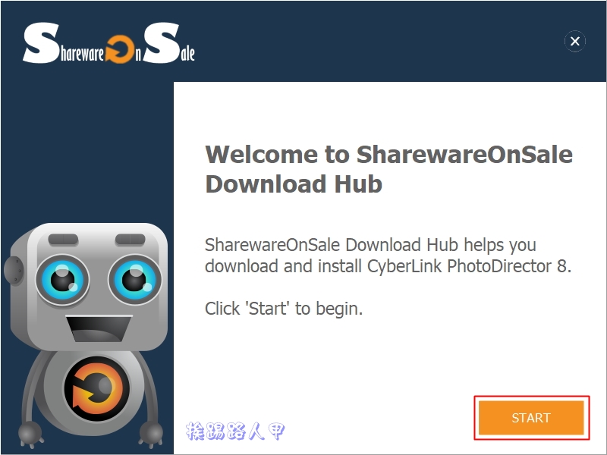Click the orange START button
Viewport: 607px width, 455px height.
pyautogui.click(x=531, y=418)
